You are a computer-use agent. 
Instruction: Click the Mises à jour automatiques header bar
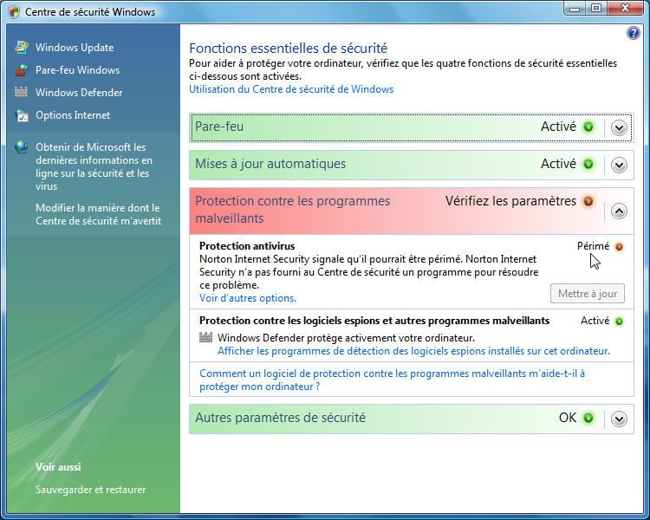(x=411, y=165)
